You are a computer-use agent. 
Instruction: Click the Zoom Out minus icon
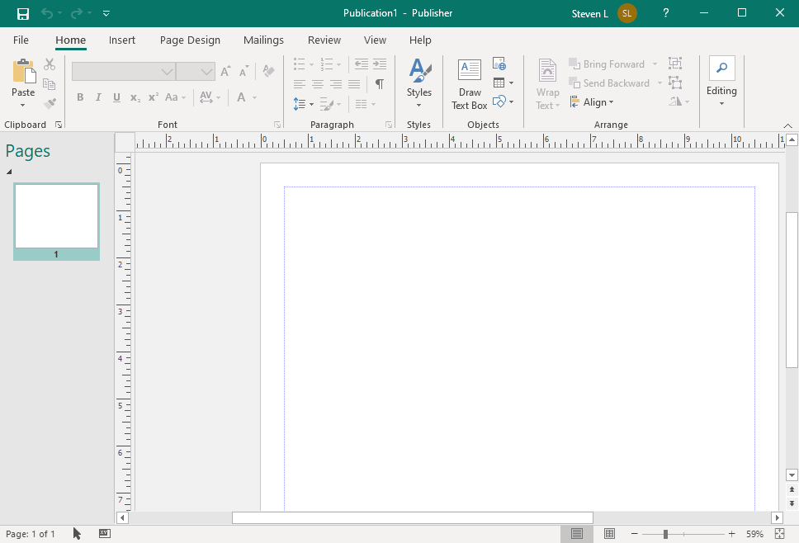(634, 534)
